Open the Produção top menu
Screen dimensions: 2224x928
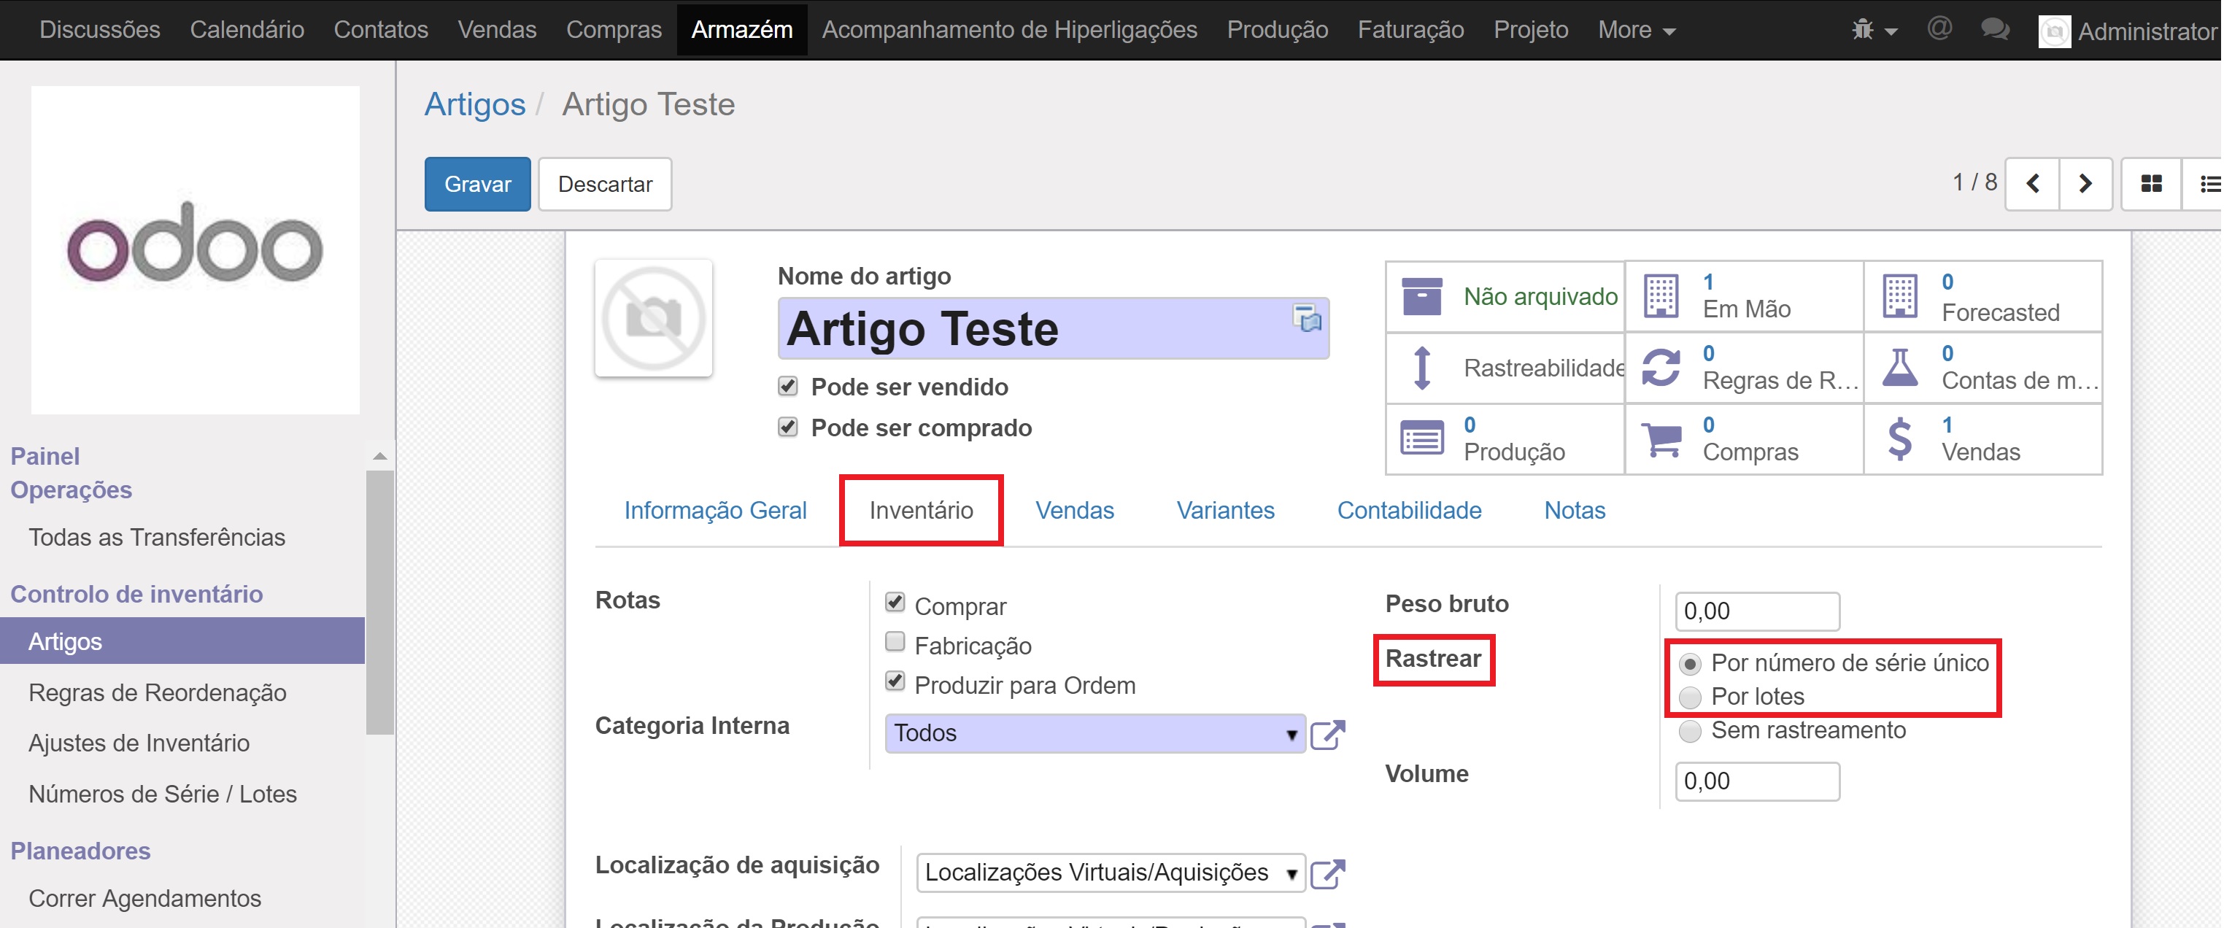click(x=1277, y=30)
